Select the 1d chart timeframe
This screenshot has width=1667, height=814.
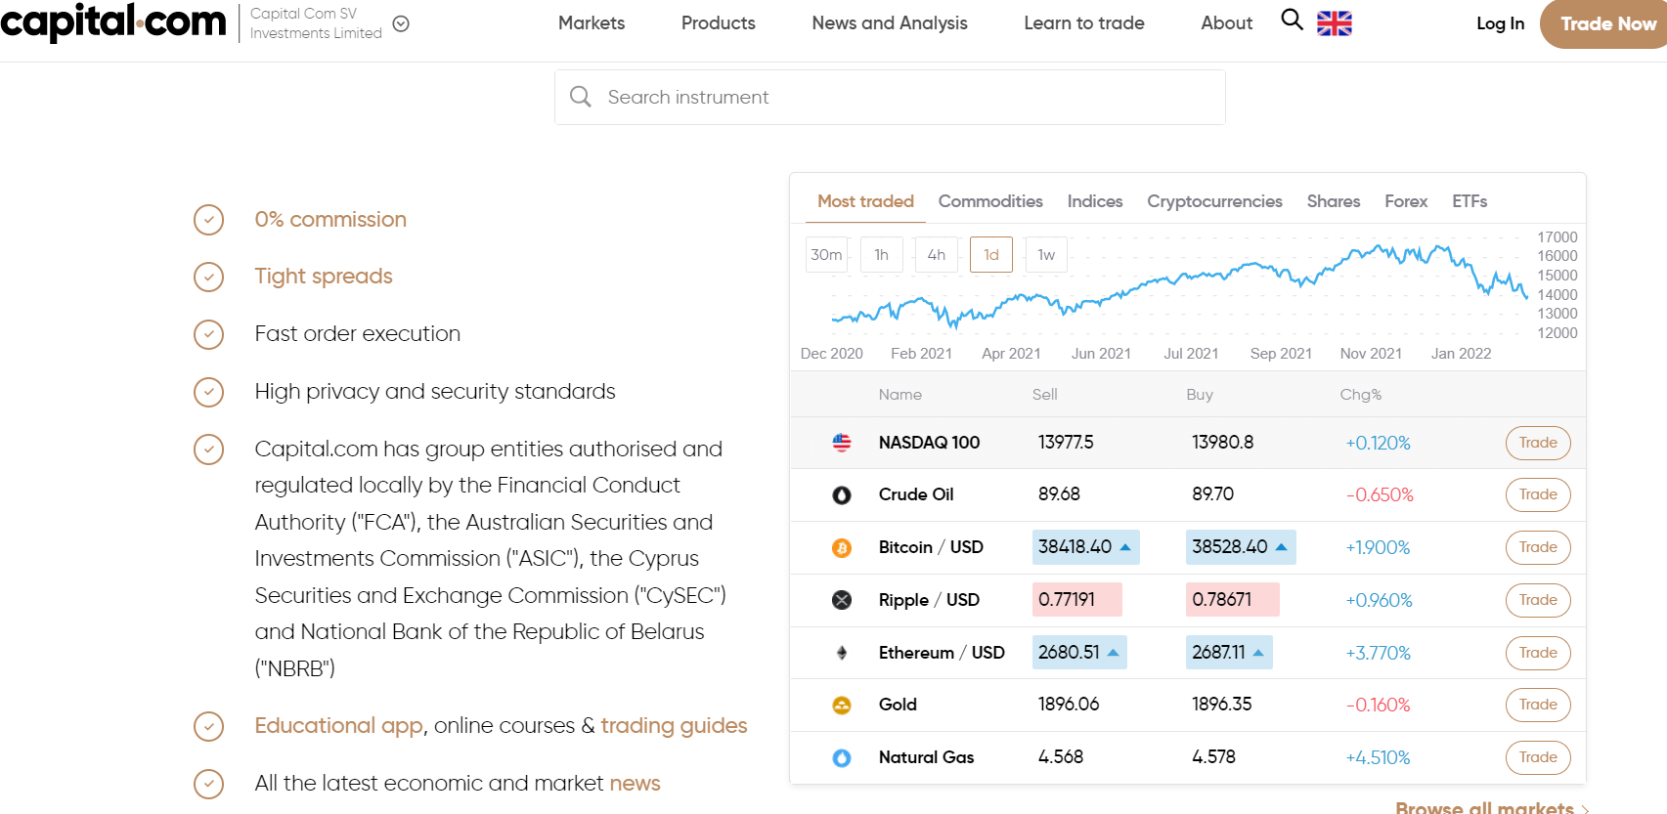pos(991,255)
